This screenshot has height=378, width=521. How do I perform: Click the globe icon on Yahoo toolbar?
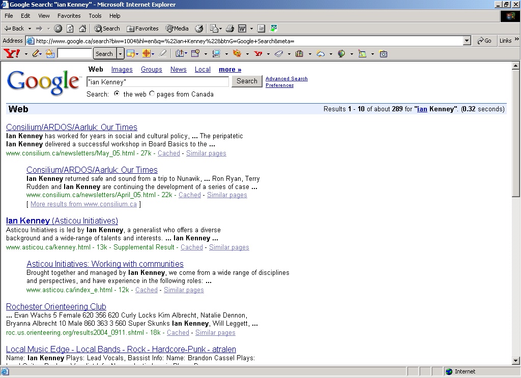click(341, 53)
